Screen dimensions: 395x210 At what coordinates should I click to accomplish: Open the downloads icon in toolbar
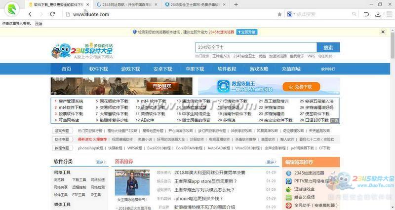click(378, 14)
